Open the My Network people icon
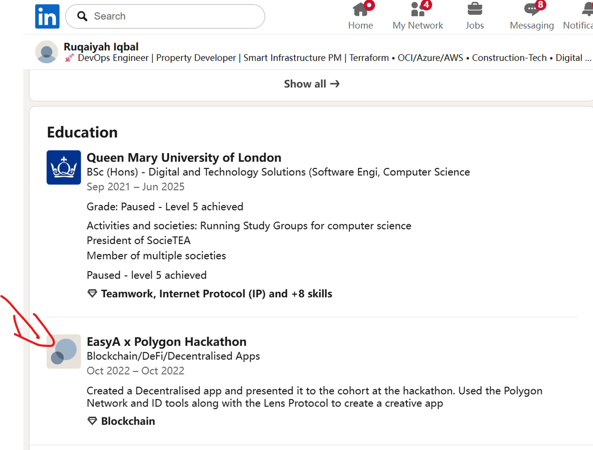Viewport: 593px width, 450px height. tap(418, 8)
